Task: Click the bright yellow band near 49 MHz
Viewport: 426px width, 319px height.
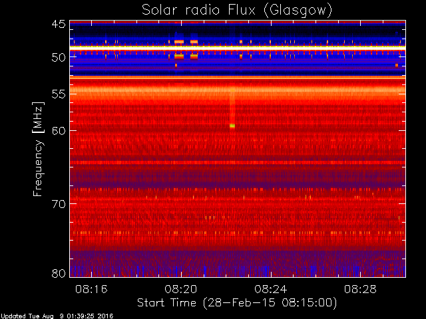Action: pos(238,47)
